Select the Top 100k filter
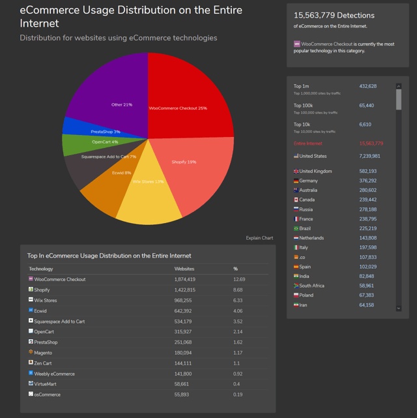Screen dimensions: 417x418 pyautogui.click(x=303, y=105)
